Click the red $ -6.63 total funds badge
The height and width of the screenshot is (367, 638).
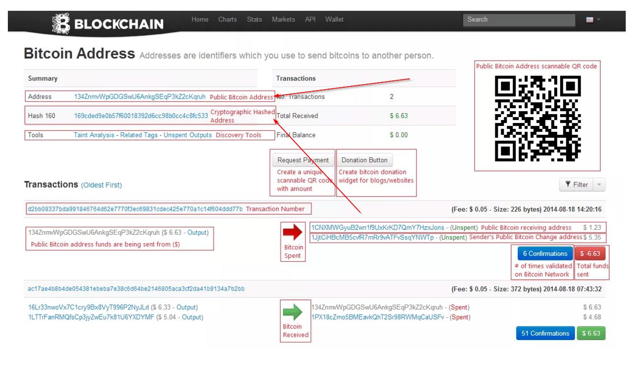tap(591, 253)
